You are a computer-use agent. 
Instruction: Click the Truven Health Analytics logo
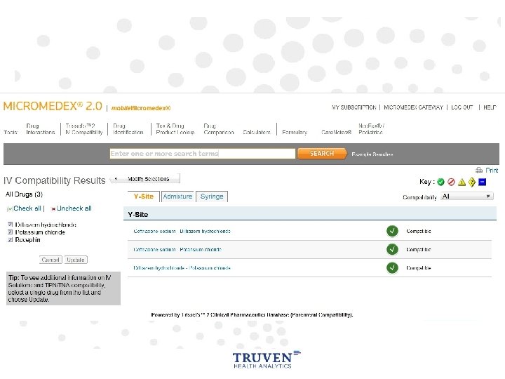pos(266,359)
